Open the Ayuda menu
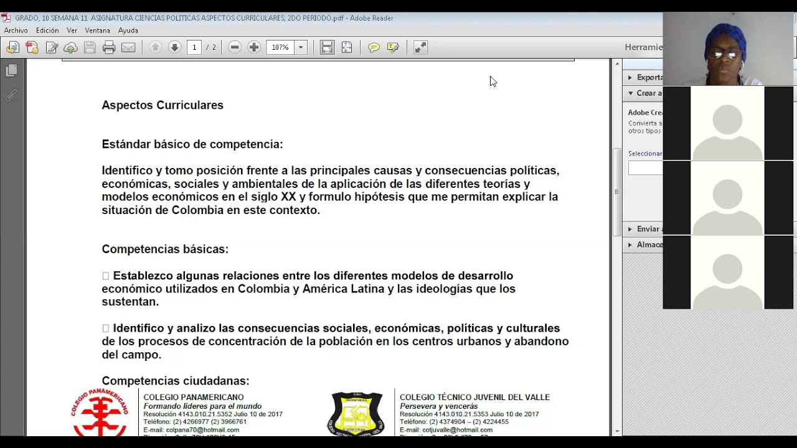This screenshot has height=448, width=797. (x=128, y=30)
